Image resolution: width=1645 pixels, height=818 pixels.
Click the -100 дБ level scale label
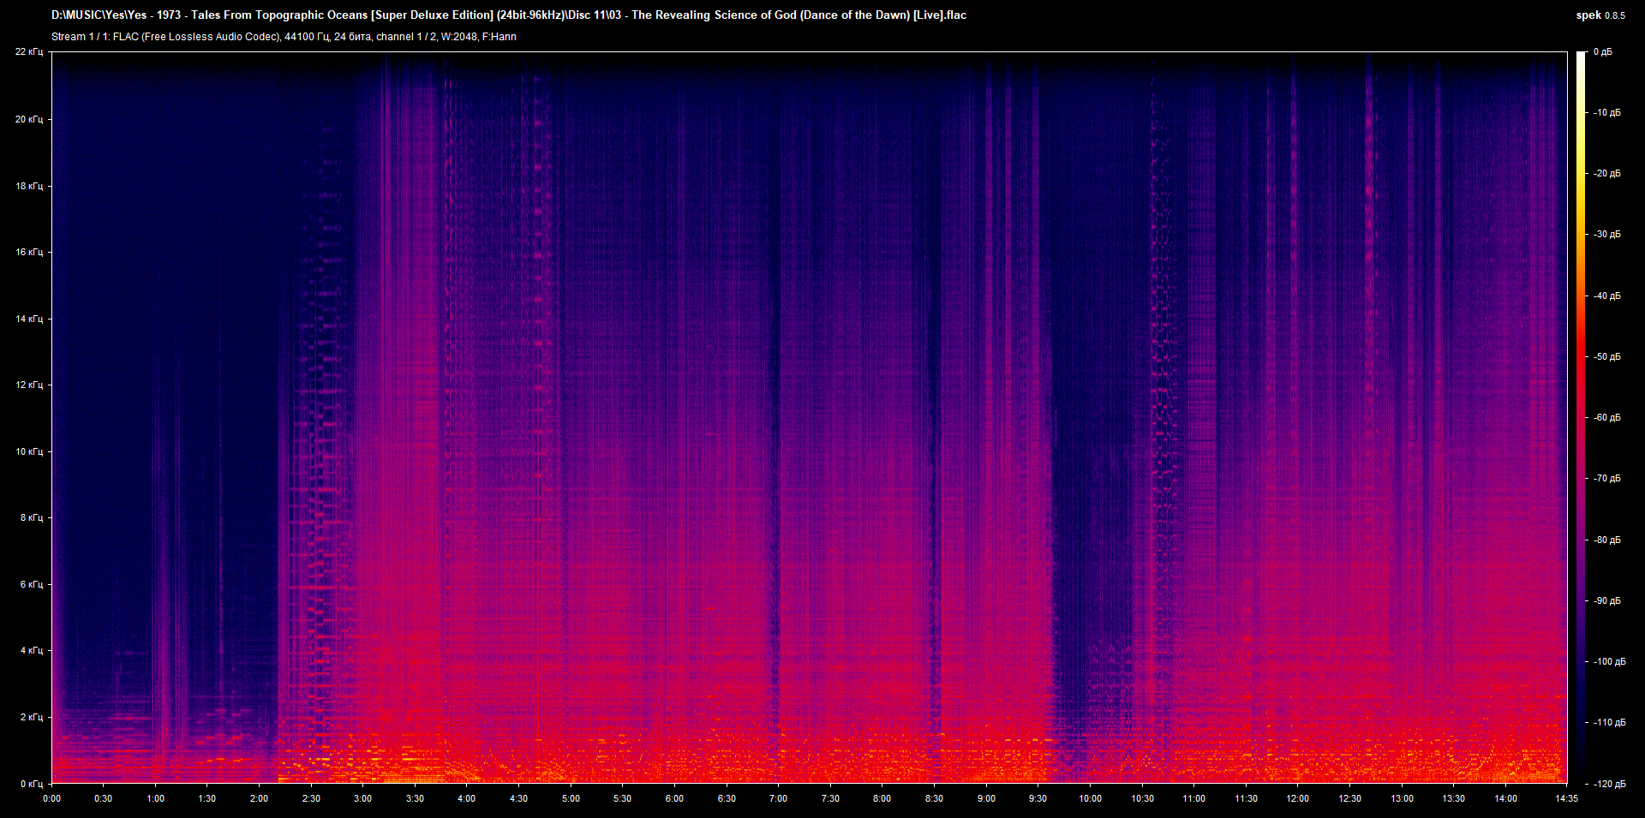[x=1609, y=662]
